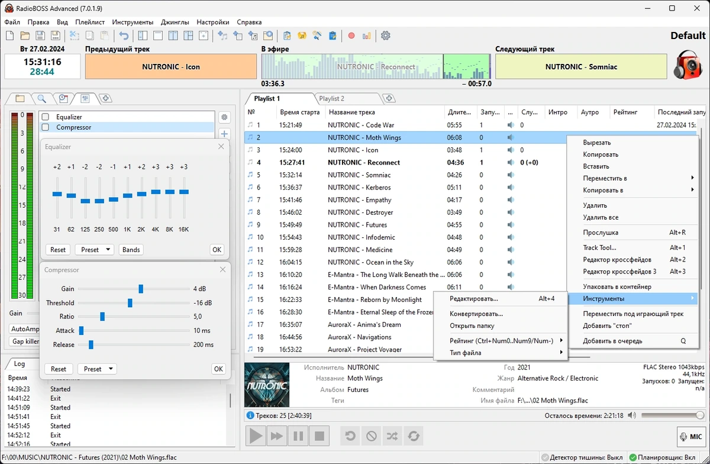Open the search magnifier tab in left panel
The height and width of the screenshot is (464, 710).
click(41, 98)
